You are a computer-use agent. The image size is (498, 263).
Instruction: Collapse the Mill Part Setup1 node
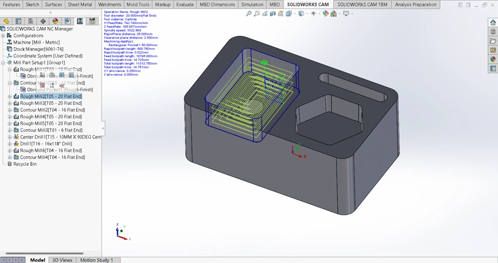(3, 63)
